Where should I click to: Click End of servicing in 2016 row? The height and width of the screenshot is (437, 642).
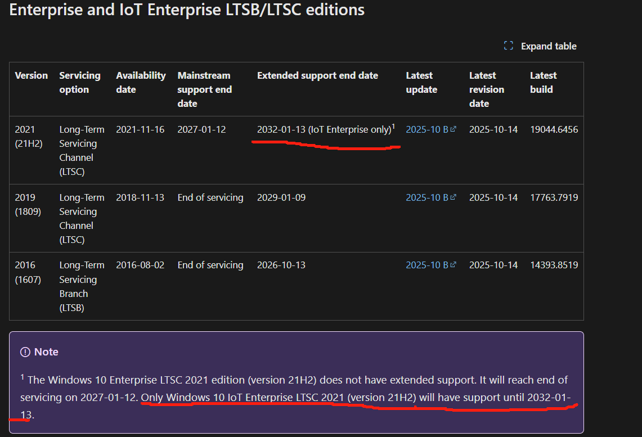click(210, 265)
